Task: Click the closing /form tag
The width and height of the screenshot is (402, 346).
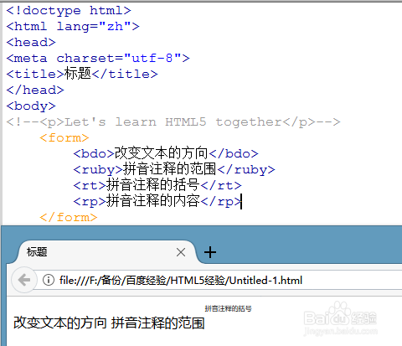Action: point(69,217)
